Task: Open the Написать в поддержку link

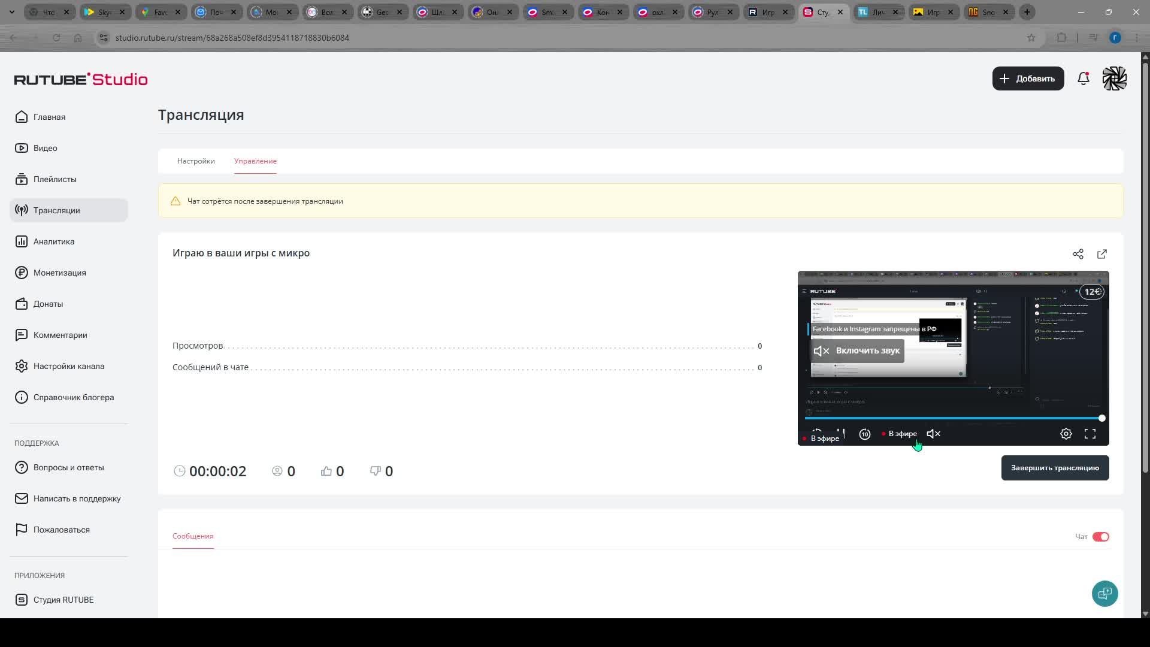Action: point(77,498)
